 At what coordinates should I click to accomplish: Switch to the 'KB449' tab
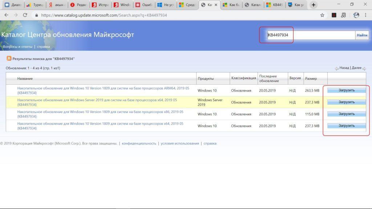pyautogui.click(x=275, y=5)
